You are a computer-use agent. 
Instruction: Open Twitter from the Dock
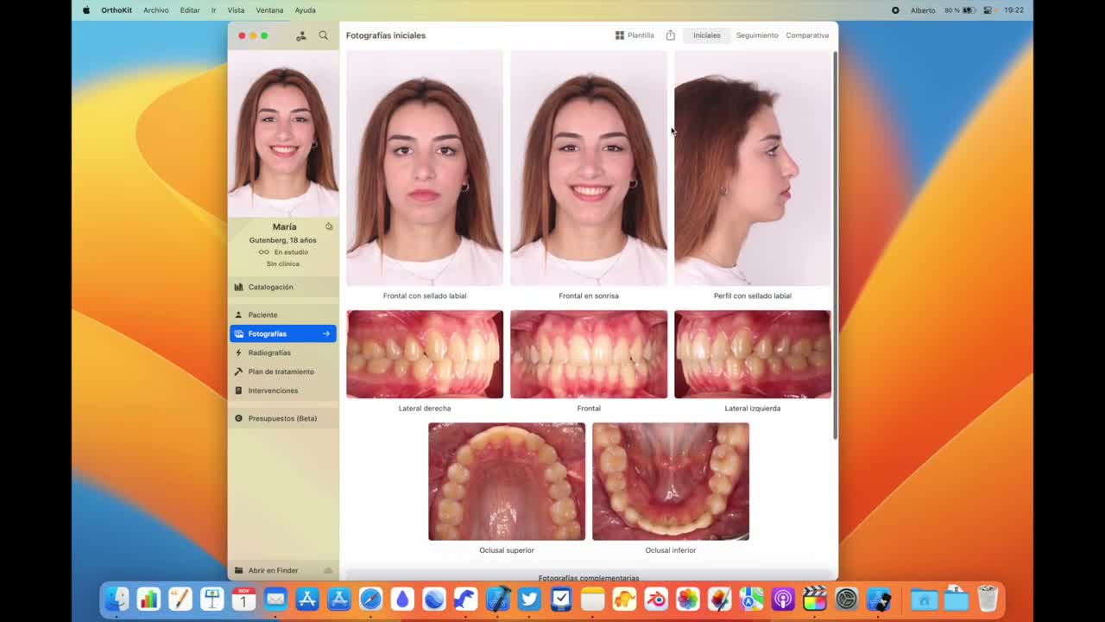(529, 599)
